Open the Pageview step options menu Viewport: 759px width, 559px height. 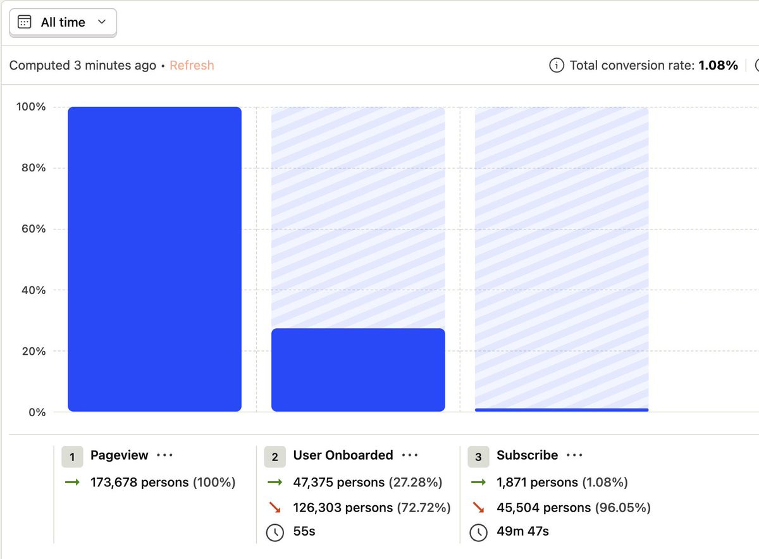tap(164, 455)
